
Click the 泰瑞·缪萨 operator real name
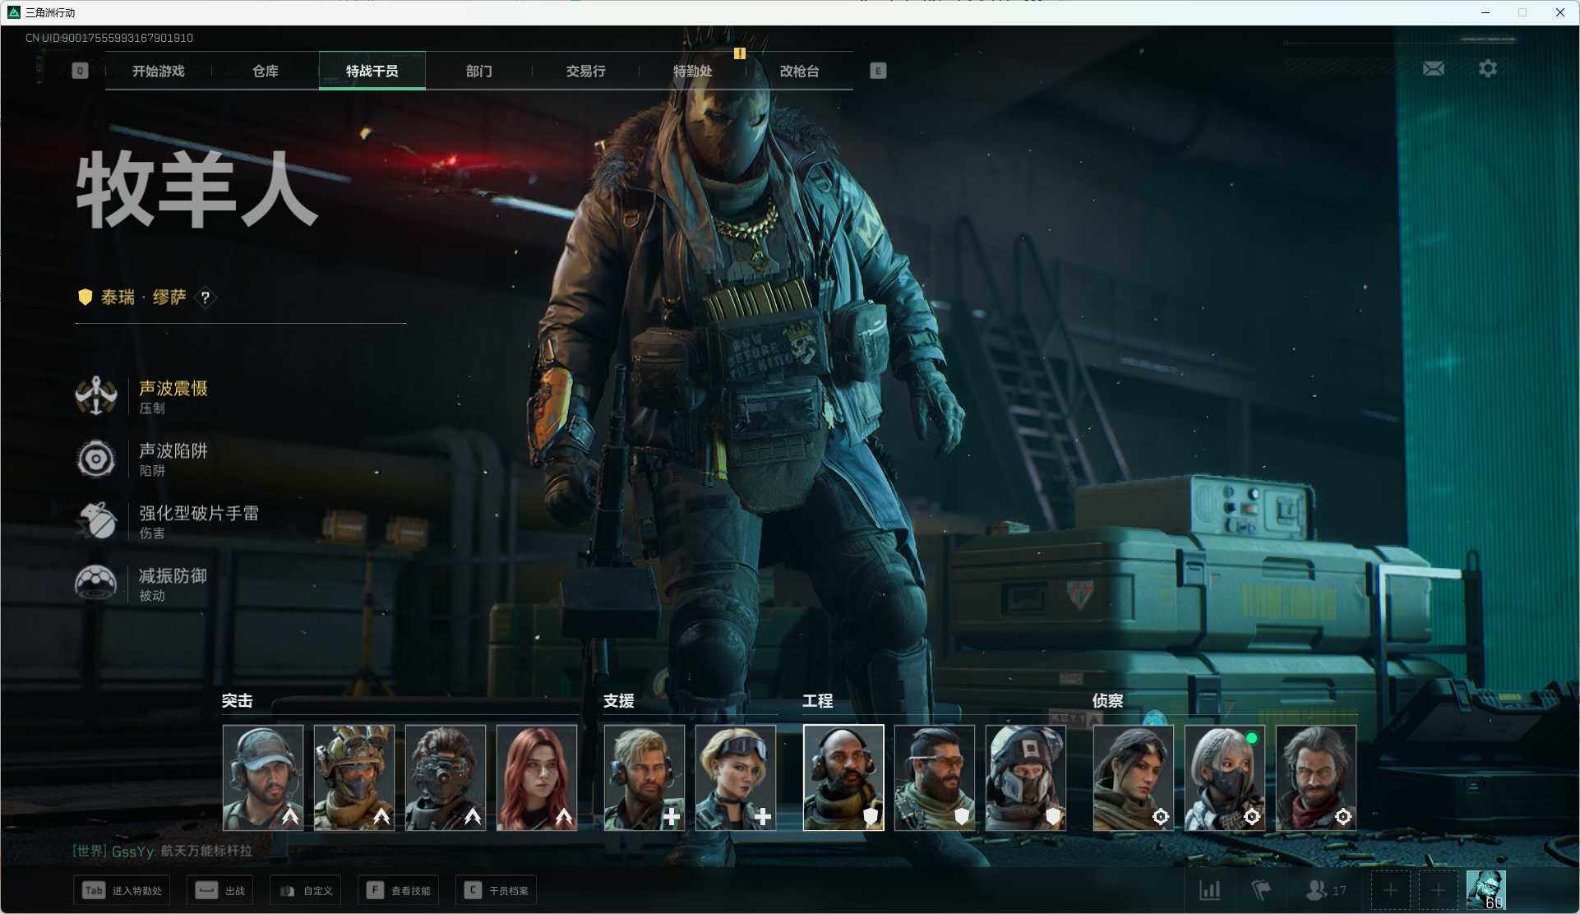[144, 297]
